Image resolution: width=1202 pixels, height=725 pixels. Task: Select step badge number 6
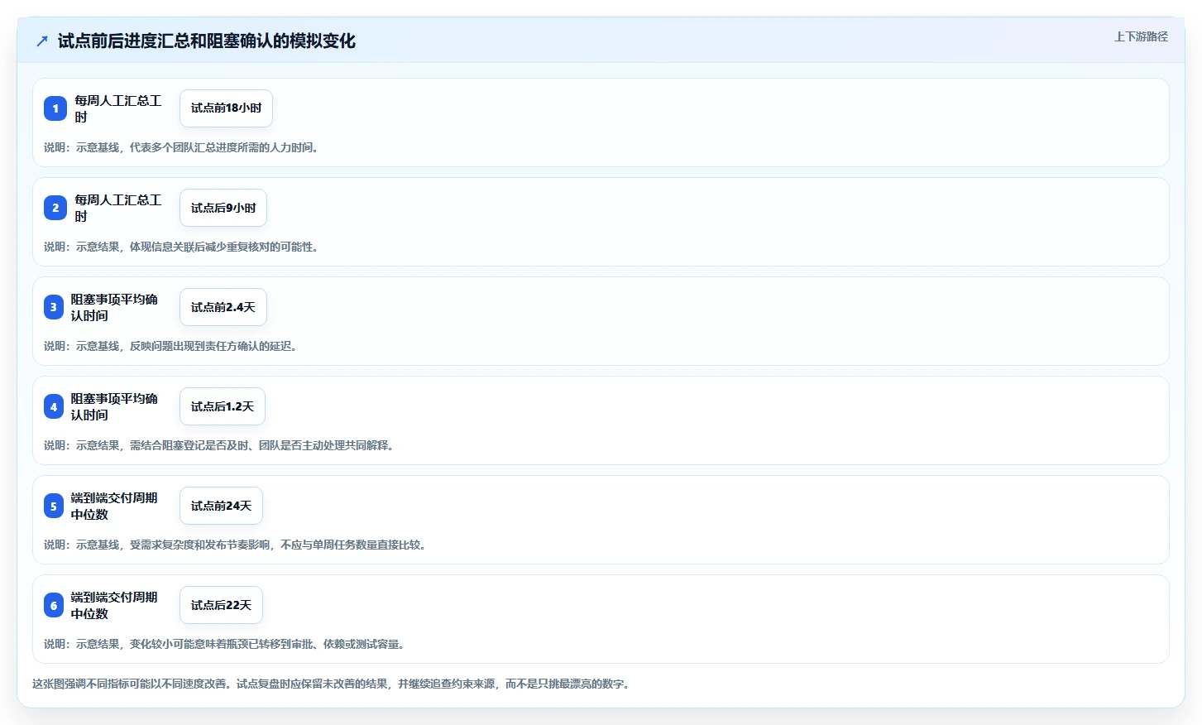(54, 605)
